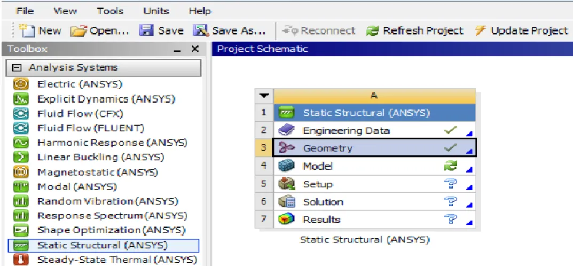Click the Explicit Dynamics (ANSYS) icon
573x266 pixels.
[x=19, y=99]
